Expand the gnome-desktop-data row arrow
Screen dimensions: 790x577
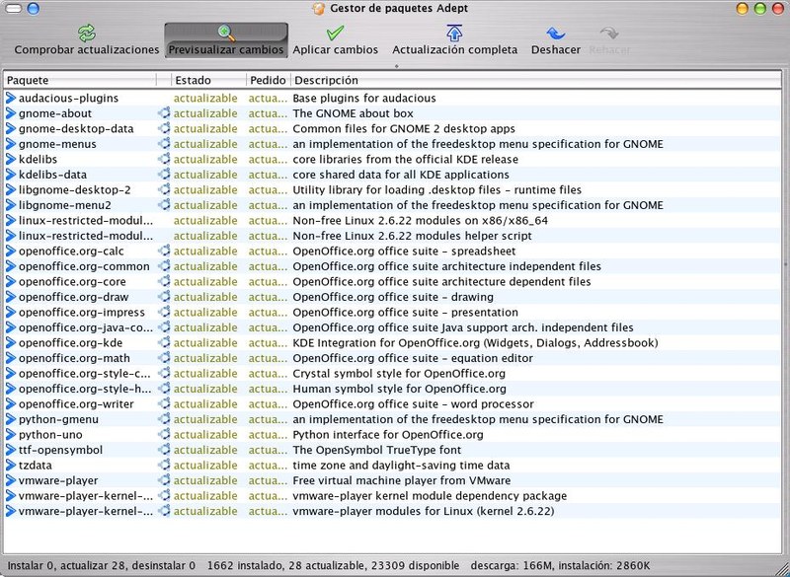(x=11, y=129)
